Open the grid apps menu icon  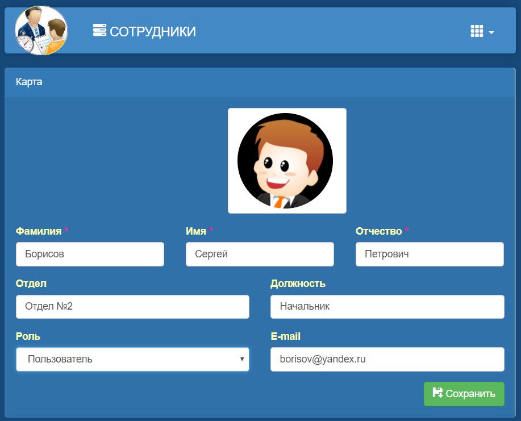coord(477,31)
